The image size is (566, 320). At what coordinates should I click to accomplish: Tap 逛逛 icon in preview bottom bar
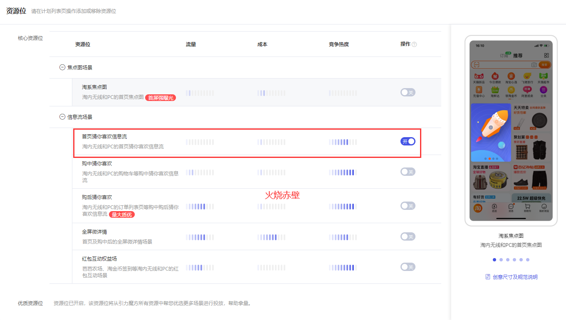point(494,206)
